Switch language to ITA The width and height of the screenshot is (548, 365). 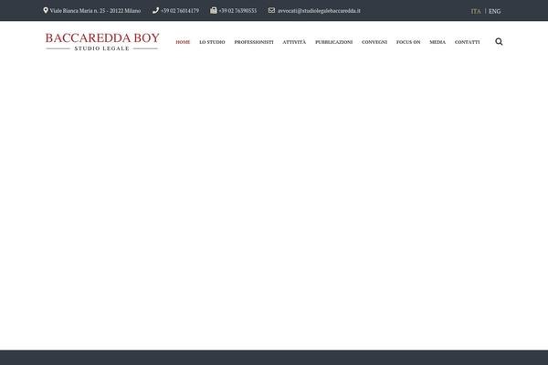476,11
